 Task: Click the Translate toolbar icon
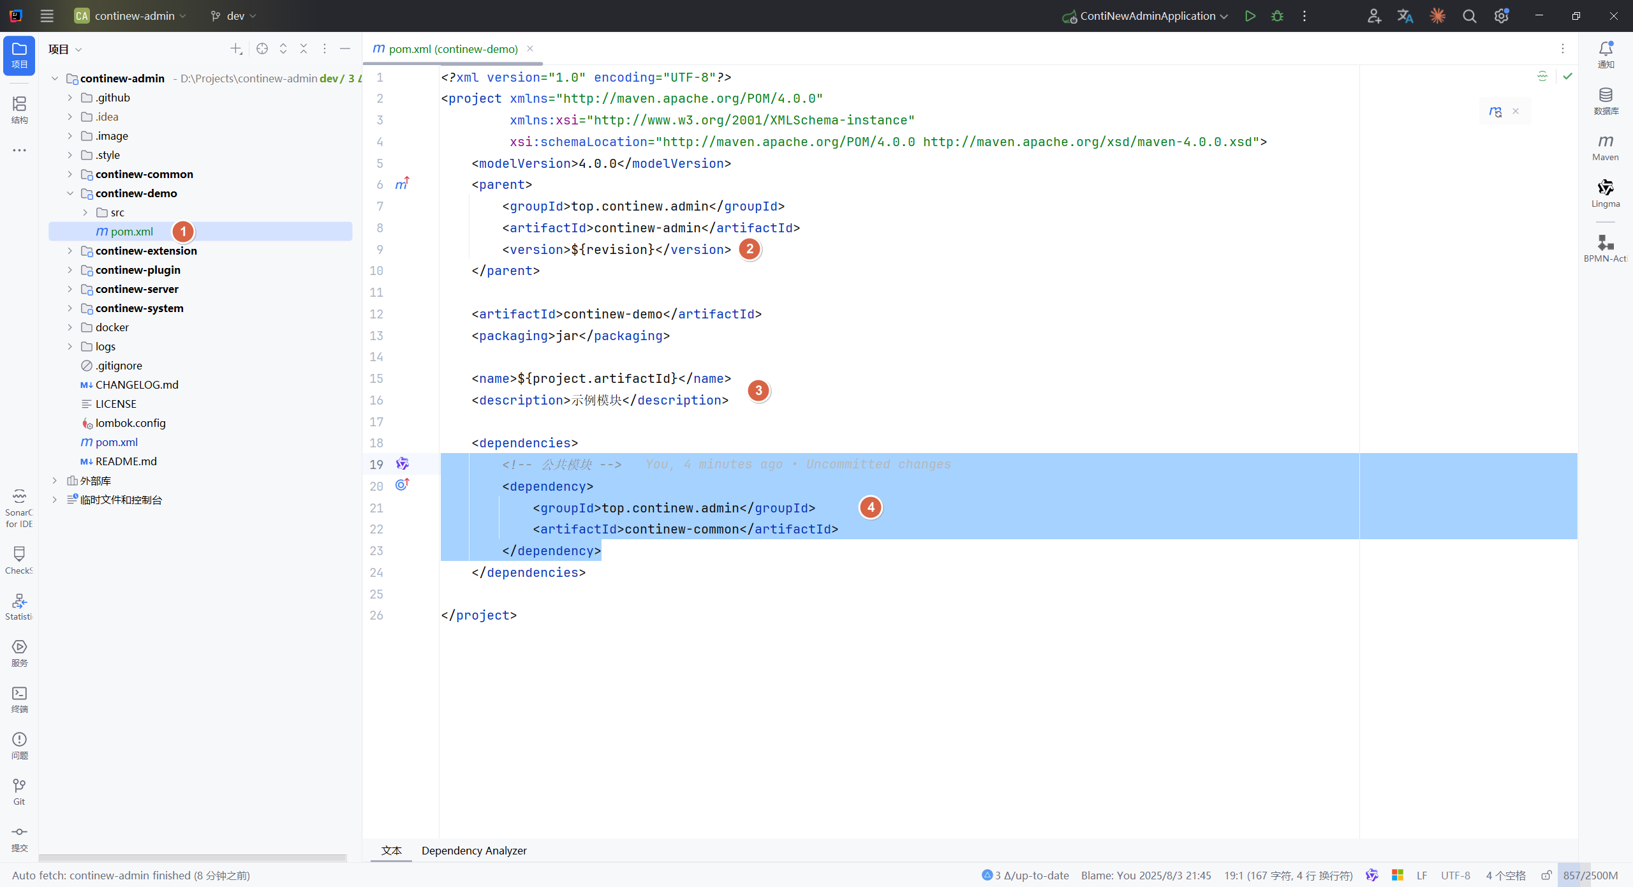click(x=1405, y=16)
